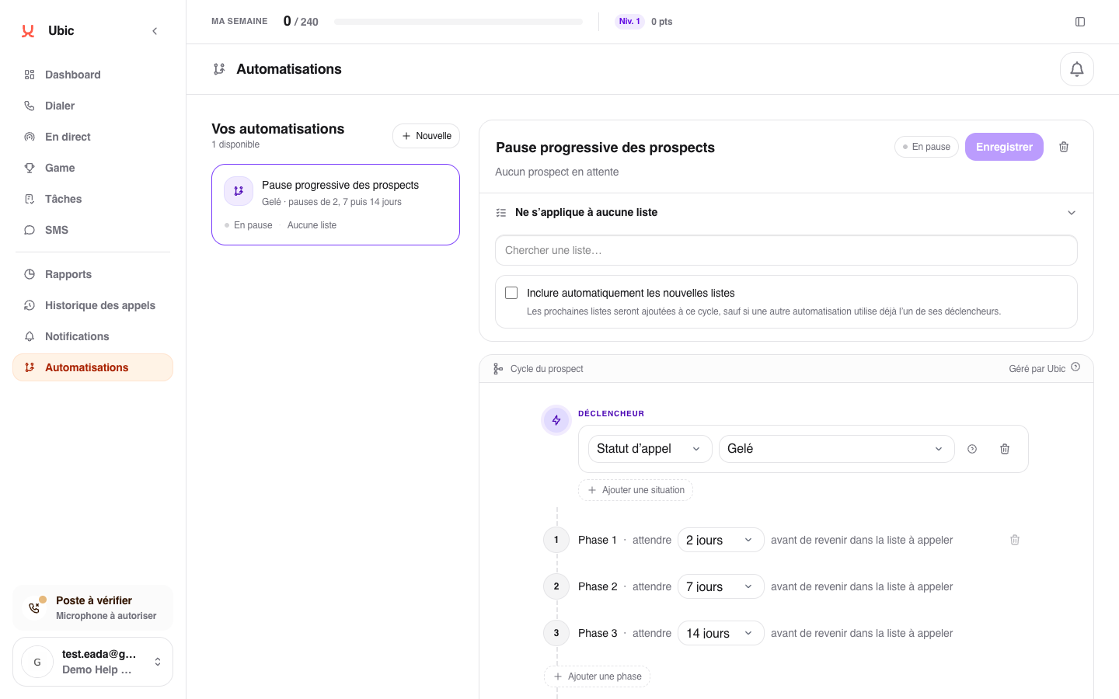Screen dimensions: 1119x699
Task: Delete Phase 1 with its trash icon
Action: [1015, 540]
